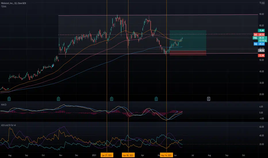The height and width of the screenshot is (158, 268).
Task: Click the 40.00 value on main price axis
Action: point(261,72)
